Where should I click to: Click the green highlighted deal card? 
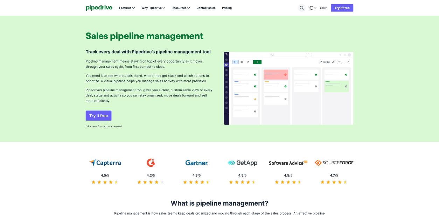pos(336,86)
